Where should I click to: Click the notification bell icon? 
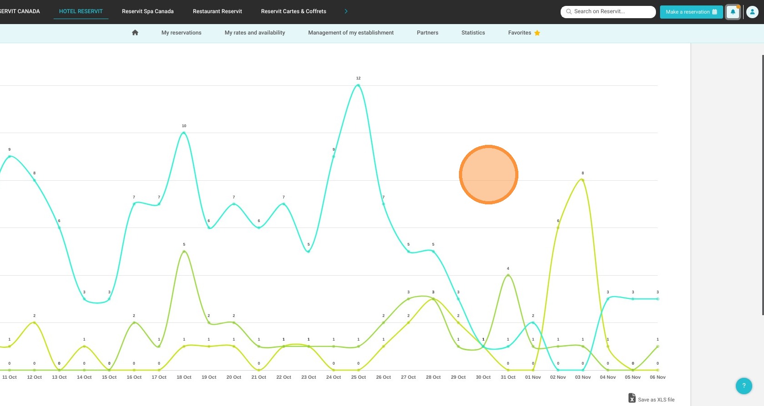[x=733, y=12]
